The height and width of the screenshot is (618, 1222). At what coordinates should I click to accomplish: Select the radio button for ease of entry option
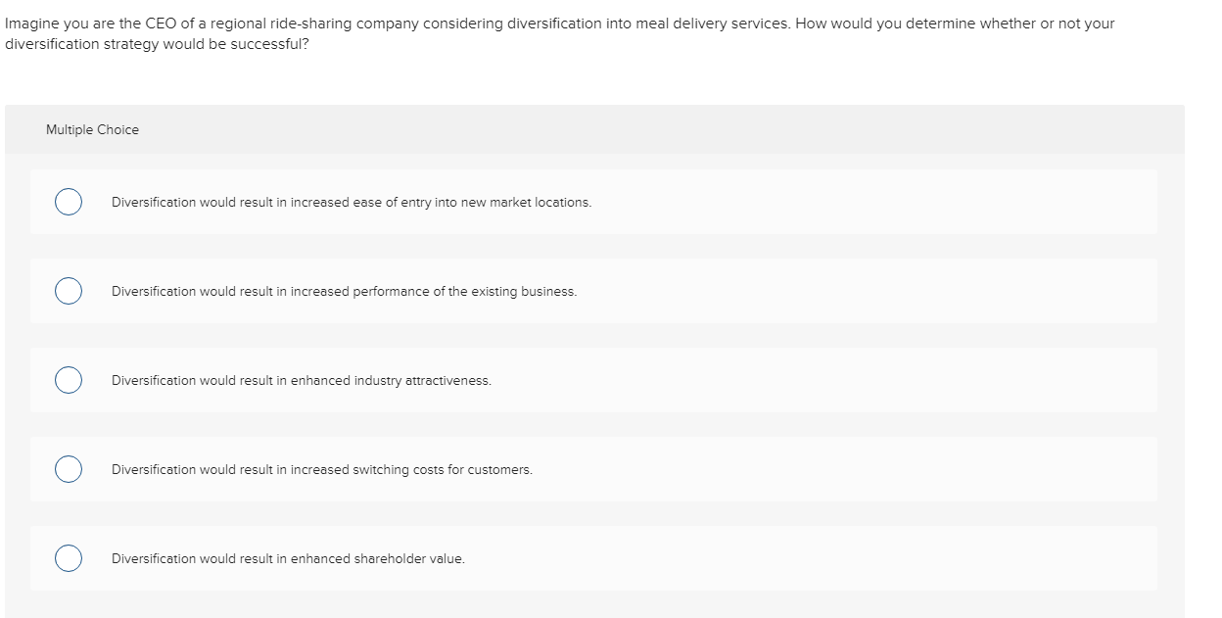click(68, 202)
